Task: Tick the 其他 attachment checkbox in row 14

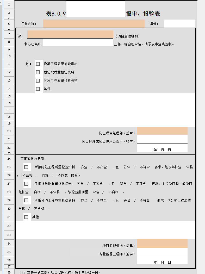Action: [x=38, y=89]
